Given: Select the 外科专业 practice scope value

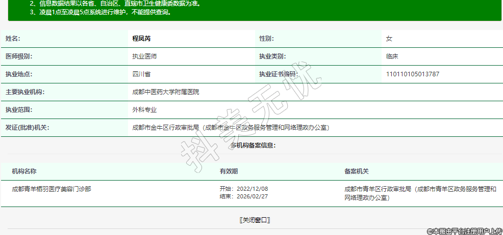Looking at the screenshot, I should pos(144,110).
